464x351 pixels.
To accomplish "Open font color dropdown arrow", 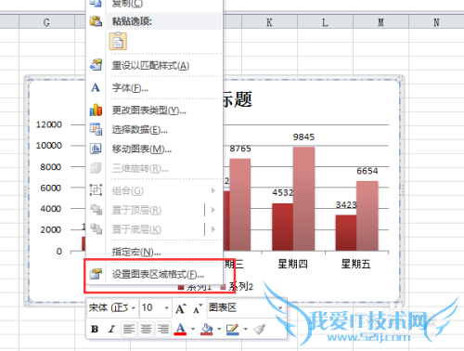I will (x=193, y=329).
